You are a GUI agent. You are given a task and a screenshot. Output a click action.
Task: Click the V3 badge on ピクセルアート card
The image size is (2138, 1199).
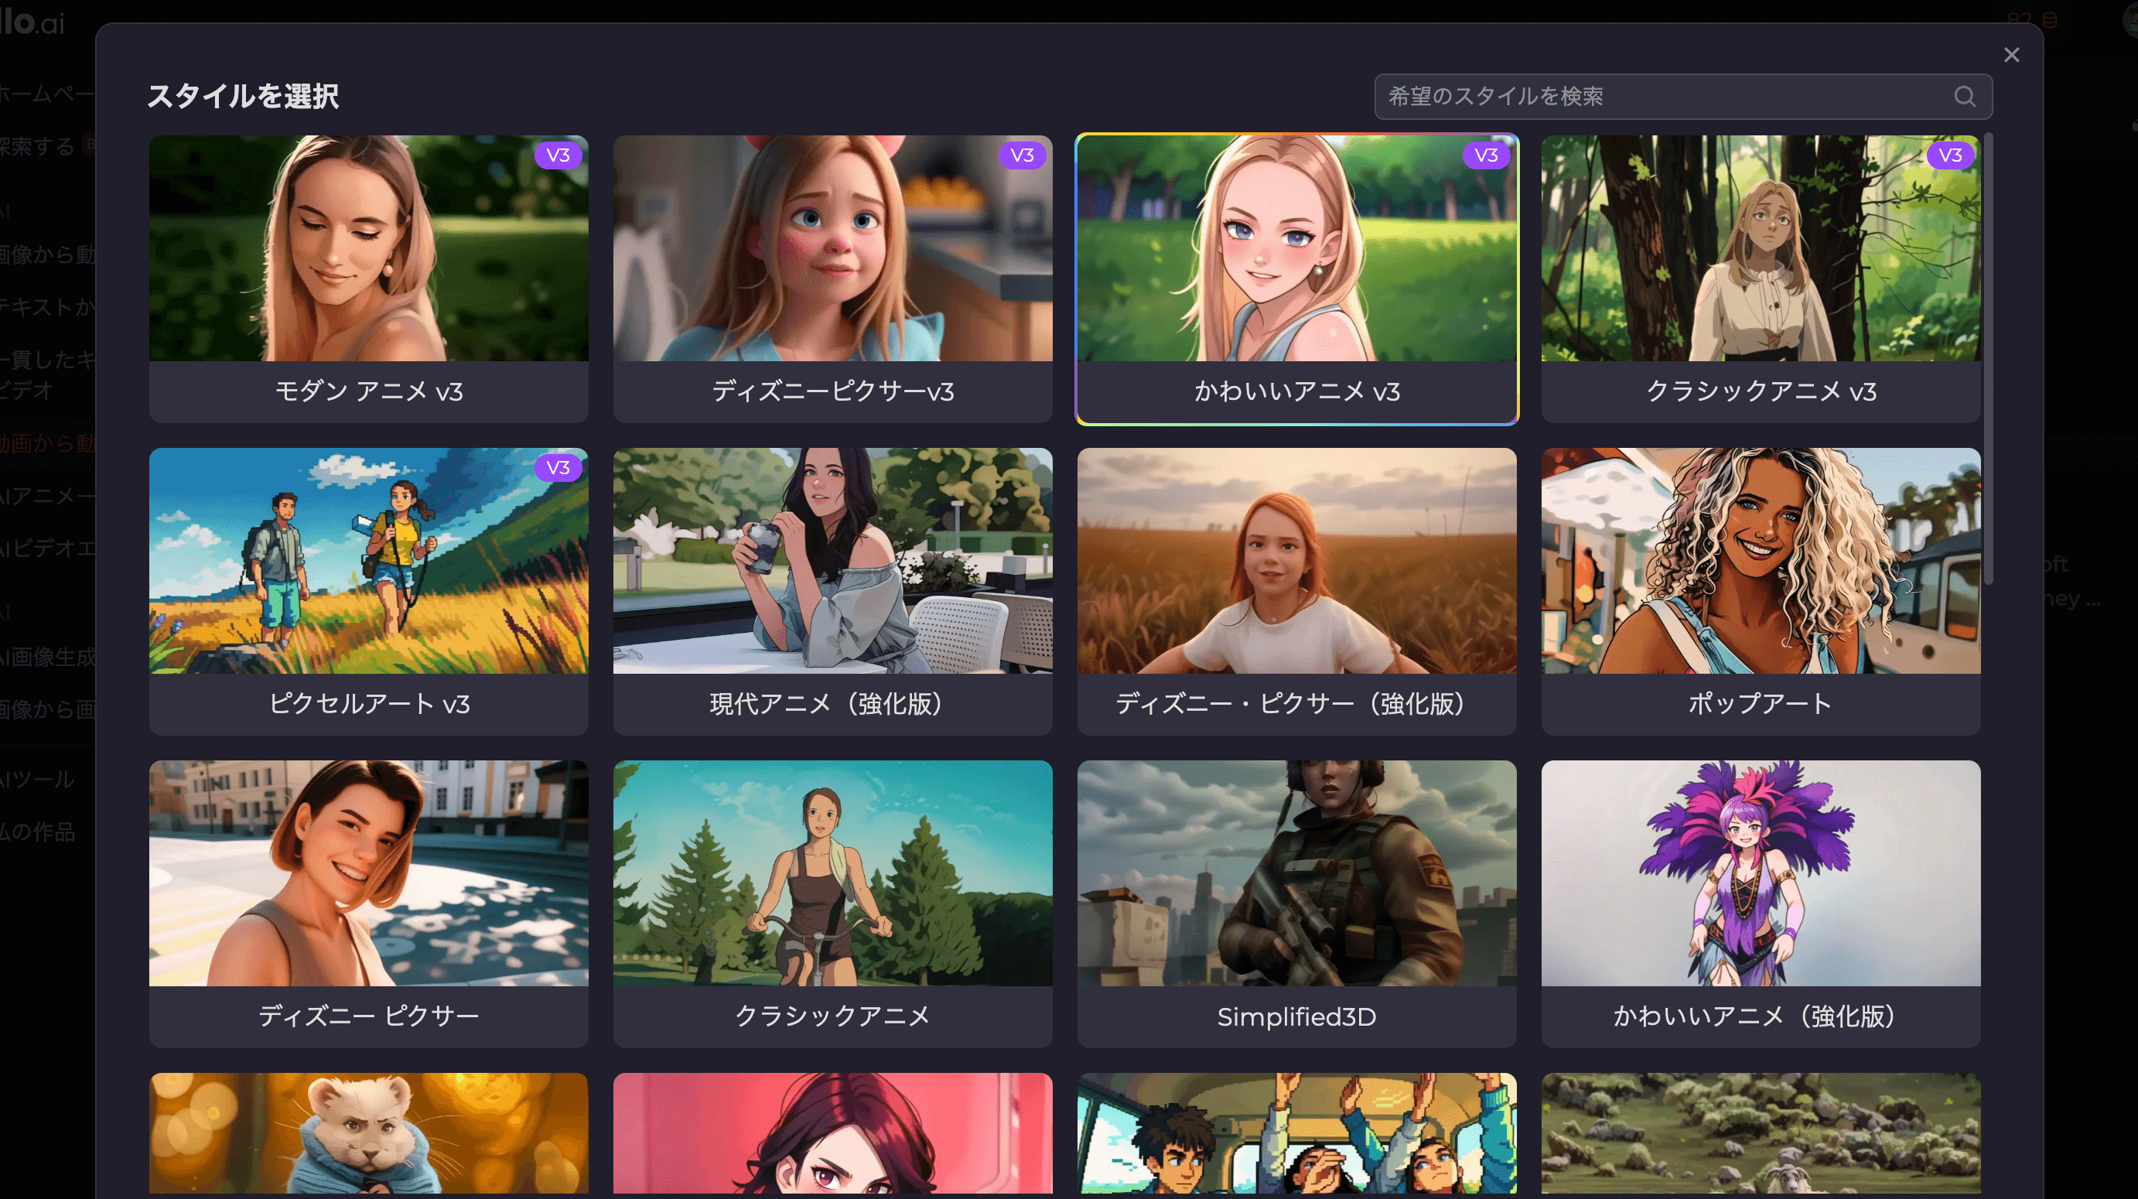pyautogui.click(x=558, y=468)
